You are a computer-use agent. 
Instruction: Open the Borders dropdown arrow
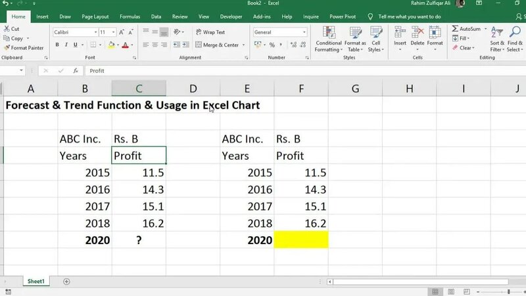[x=101, y=45]
